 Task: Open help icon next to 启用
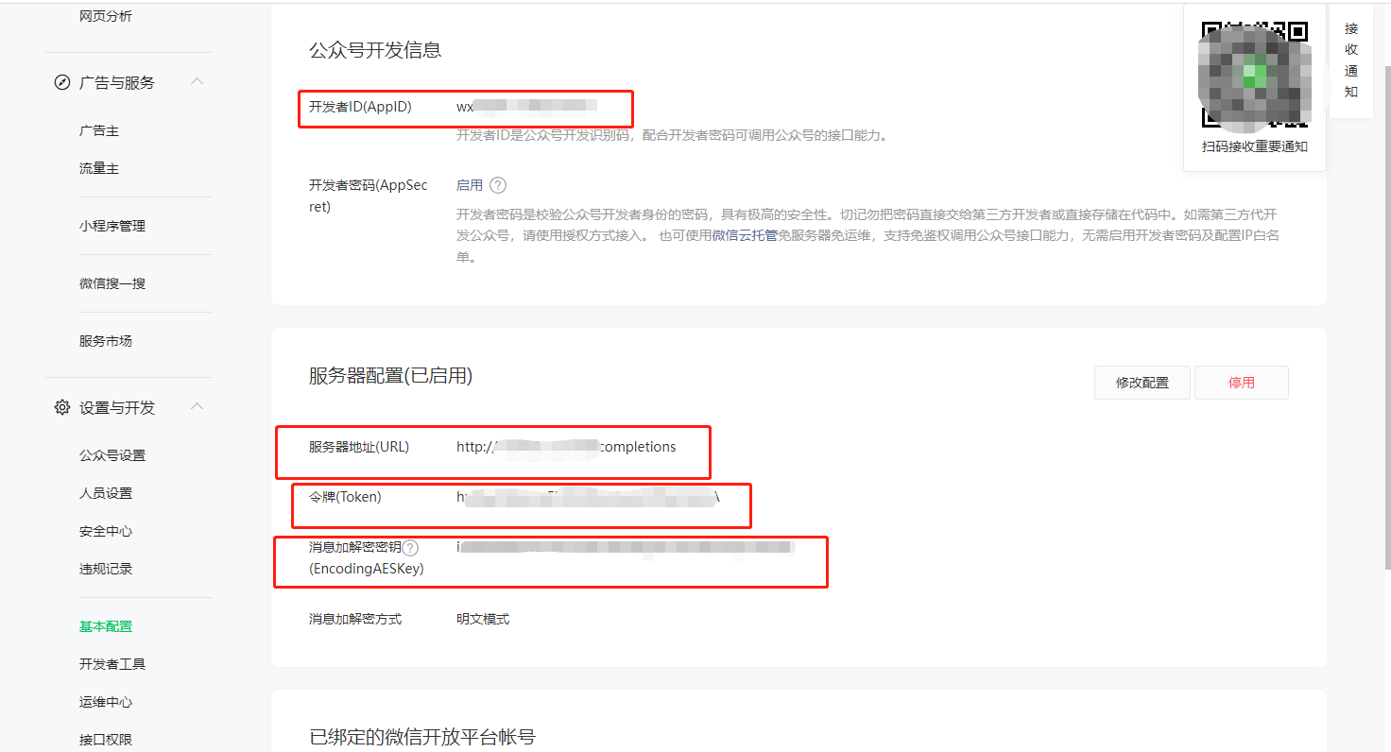coord(498,185)
